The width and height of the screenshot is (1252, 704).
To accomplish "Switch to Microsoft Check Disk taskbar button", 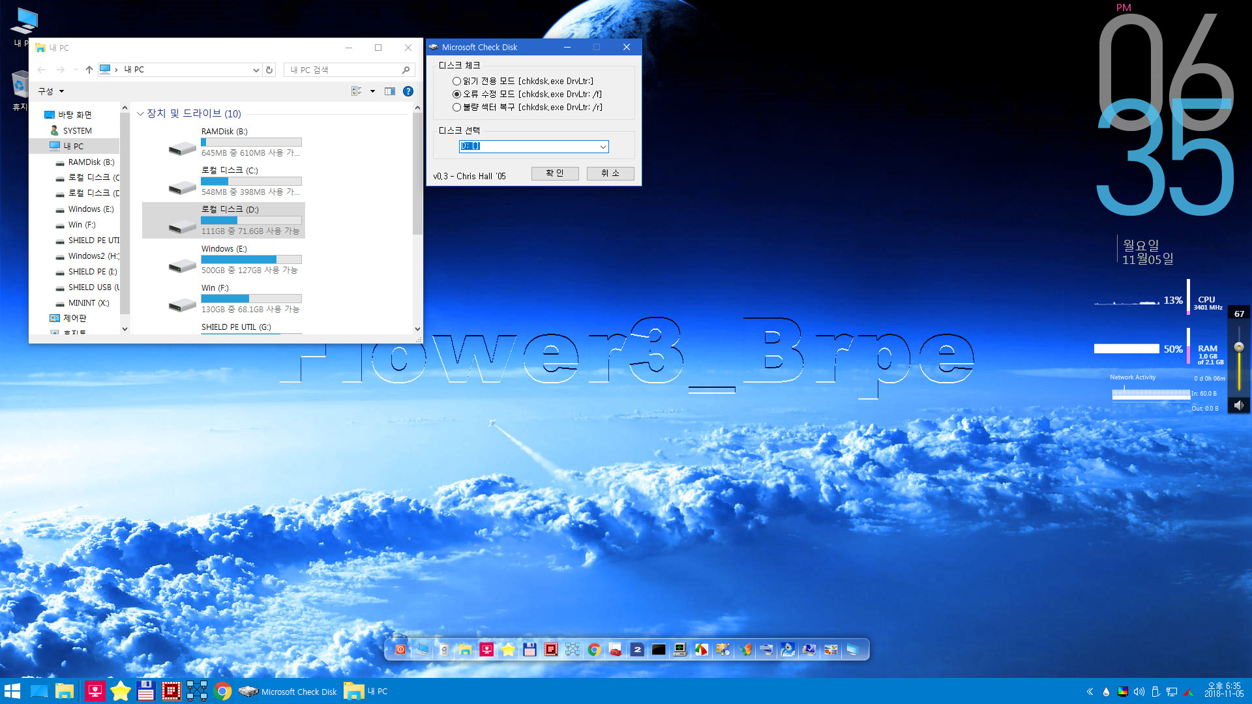I will pyautogui.click(x=288, y=691).
